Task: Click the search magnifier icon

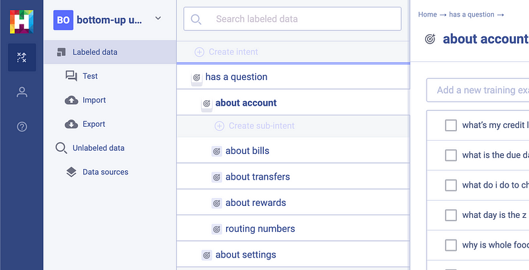Action: tap(196, 19)
